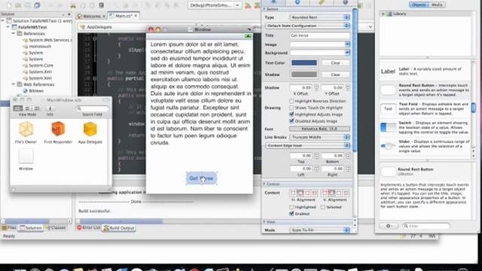Click the Cut scissors toolbar icon
482x271 pixels.
(x=73, y=5)
